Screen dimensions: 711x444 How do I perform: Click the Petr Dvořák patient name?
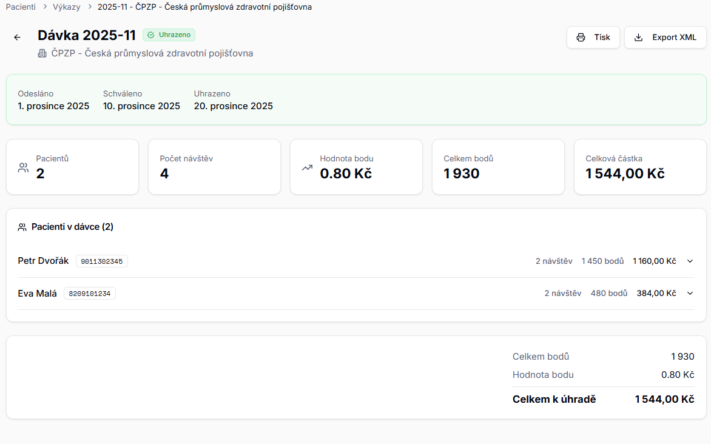44,261
